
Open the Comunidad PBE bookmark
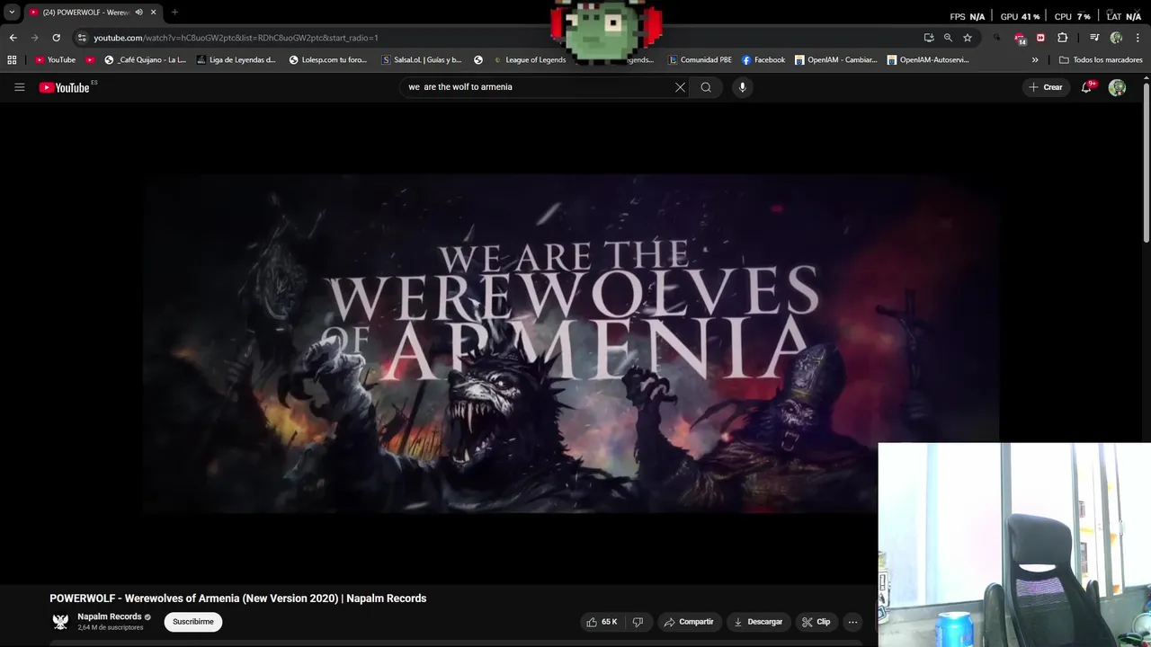click(x=700, y=60)
